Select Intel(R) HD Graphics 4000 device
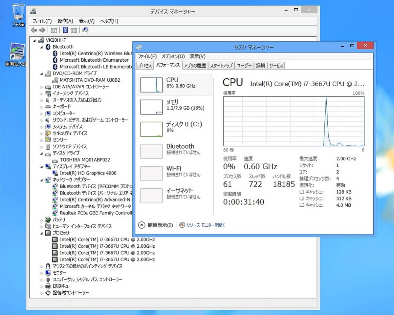 coord(88,173)
